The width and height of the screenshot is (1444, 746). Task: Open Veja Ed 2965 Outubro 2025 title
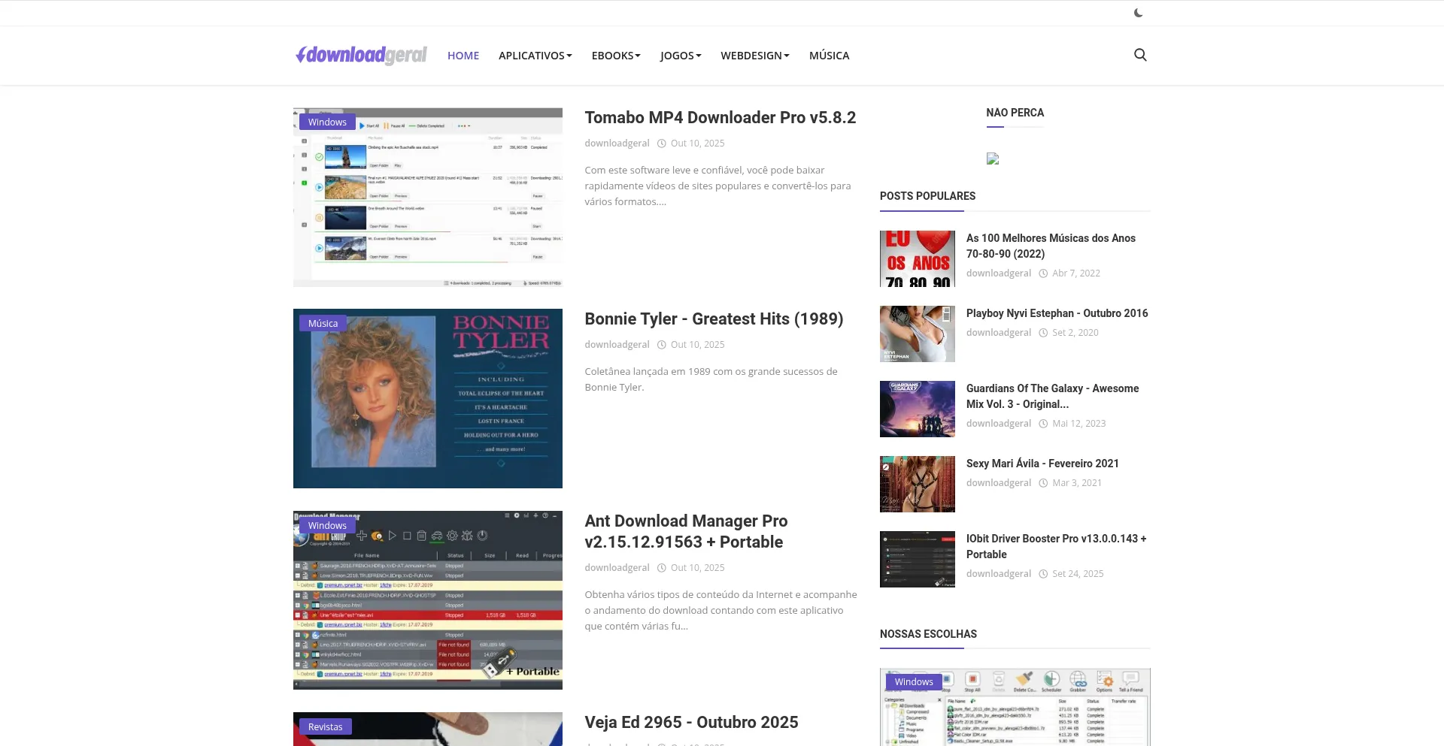pos(691,722)
